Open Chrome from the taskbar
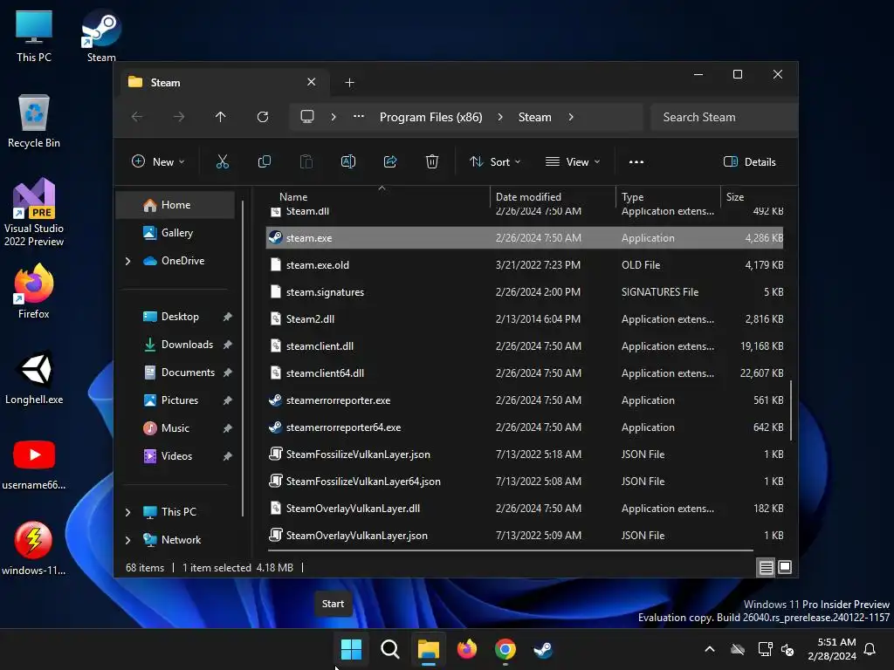The height and width of the screenshot is (670, 894). (x=505, y=649)
